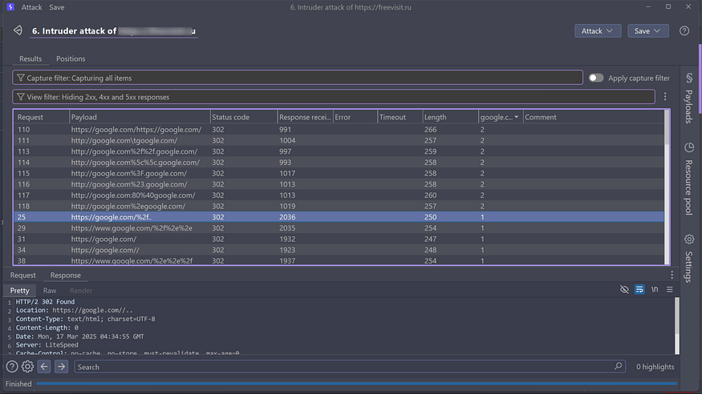Click the back arrow icon beside the attack title
Screen dimensions: 702x394
[18, 30]
